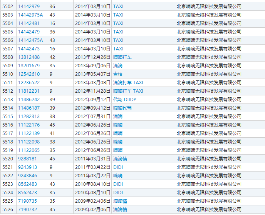Screen dimensions: 265x215
Task: Open the 滴滴 trademark in row 5509
Action: point(118,66)
